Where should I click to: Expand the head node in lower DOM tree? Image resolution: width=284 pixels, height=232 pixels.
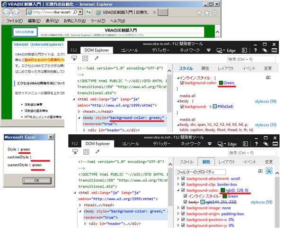click(80, 205)
